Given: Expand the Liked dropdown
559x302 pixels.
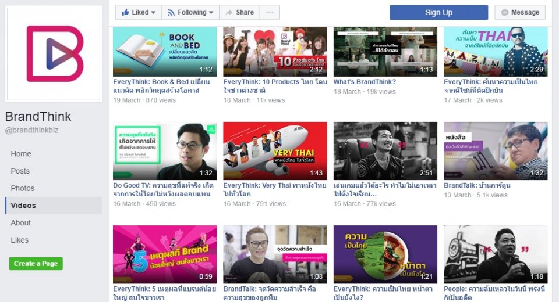Looking at the screenshot, I should coord(139,12).
